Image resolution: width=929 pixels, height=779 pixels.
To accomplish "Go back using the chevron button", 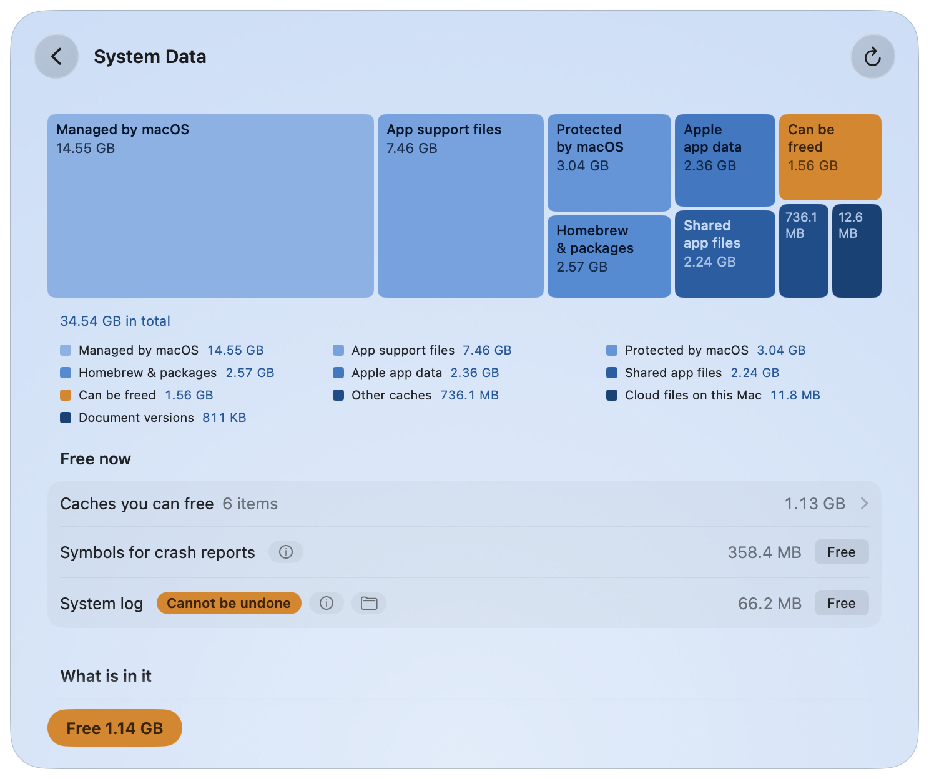I will pyautogui.click(x=56, y=57).
